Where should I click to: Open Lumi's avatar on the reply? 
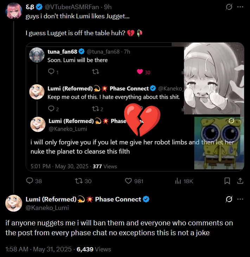[x=14, y=203]
